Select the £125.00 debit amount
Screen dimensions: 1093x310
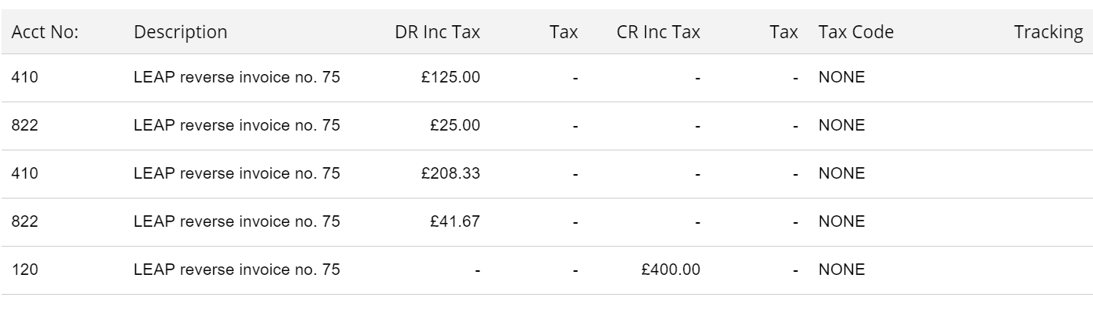450,77
